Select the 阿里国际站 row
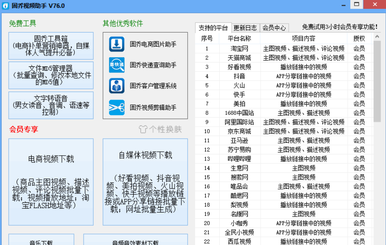Viewport: 386px width, 245px height. coord(284,122)
